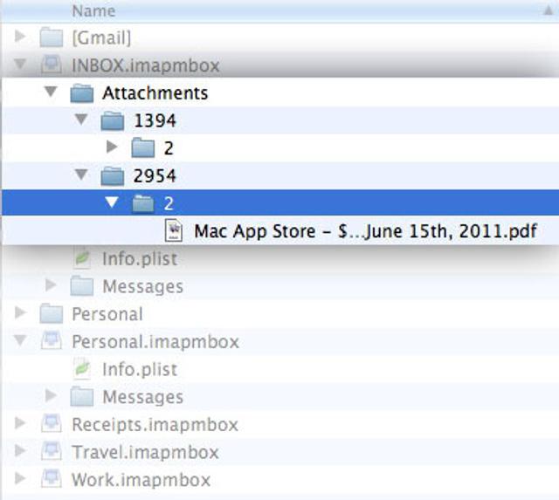The height and width of the screenshot is (500, 559).
Task: Collapse the 1394 folder triangle
Action: [81, 120]
